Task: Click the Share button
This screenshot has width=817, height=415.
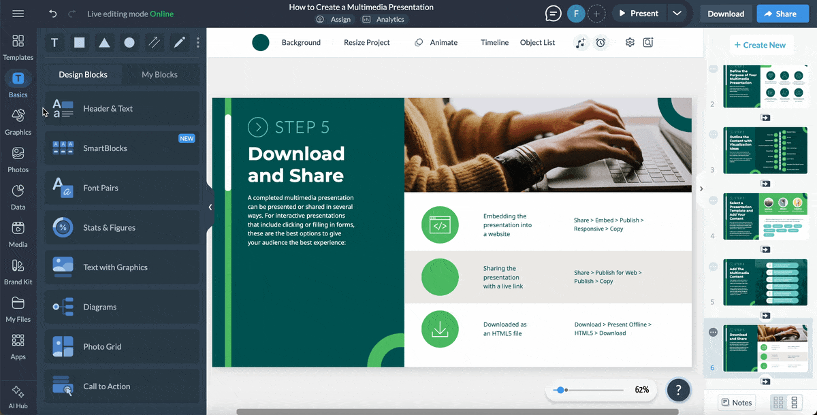Action: pos(783,14)
